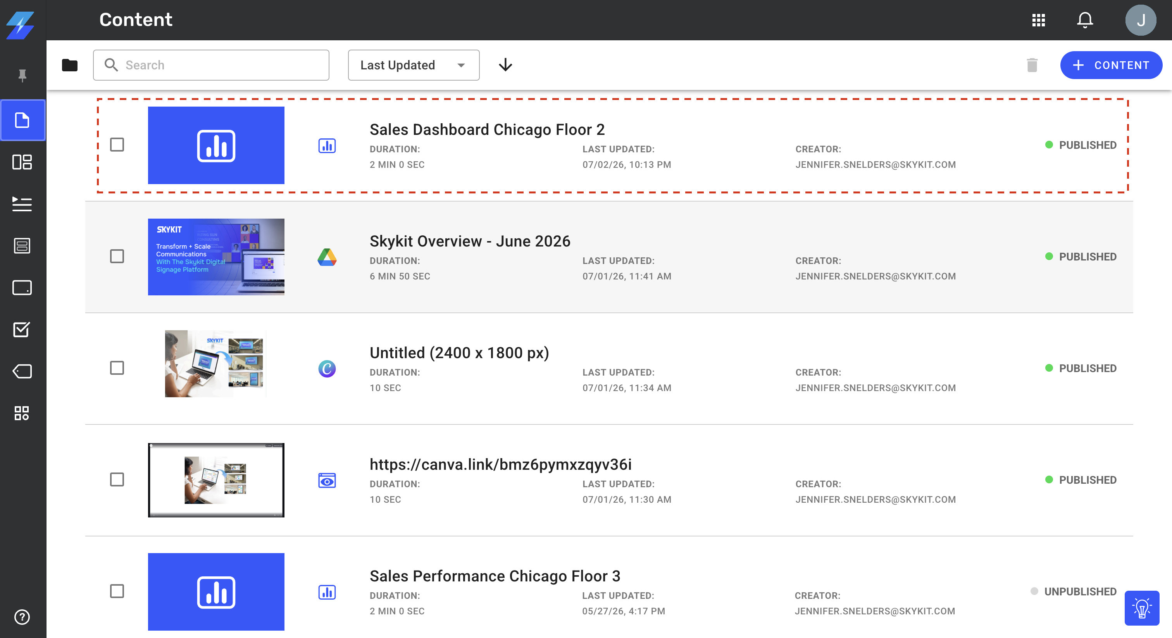The width and height of the screenshot is (1172, 638).
Task: Open the stacked list icon in sidebar
Action: tap(22, 246)
